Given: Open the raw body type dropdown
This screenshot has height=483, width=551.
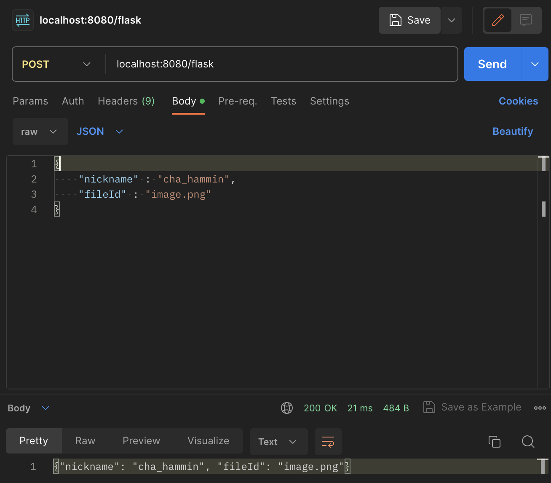Looking at the screenshot, I should pyautogui.click(x=40, y=131).
